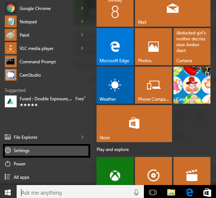Open the suggested Fused app icon
216x198 pixels.
11,101
